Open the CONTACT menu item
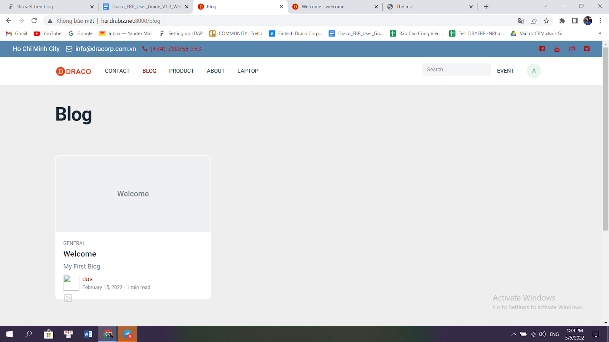The width and height of the screenshot is (609, 342). point(117,71)
